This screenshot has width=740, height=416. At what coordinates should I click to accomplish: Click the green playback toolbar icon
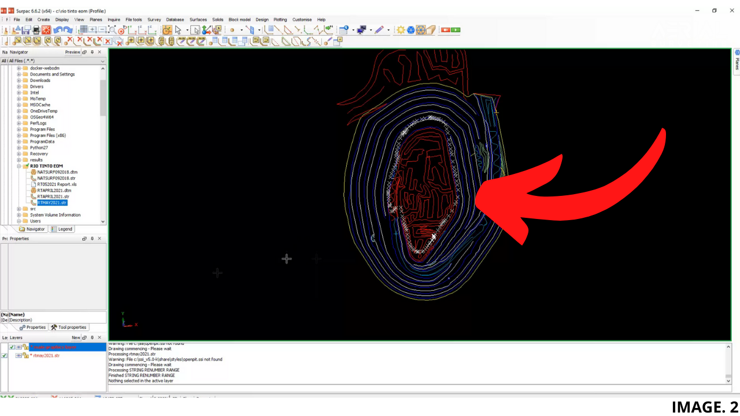coord(456,30)
